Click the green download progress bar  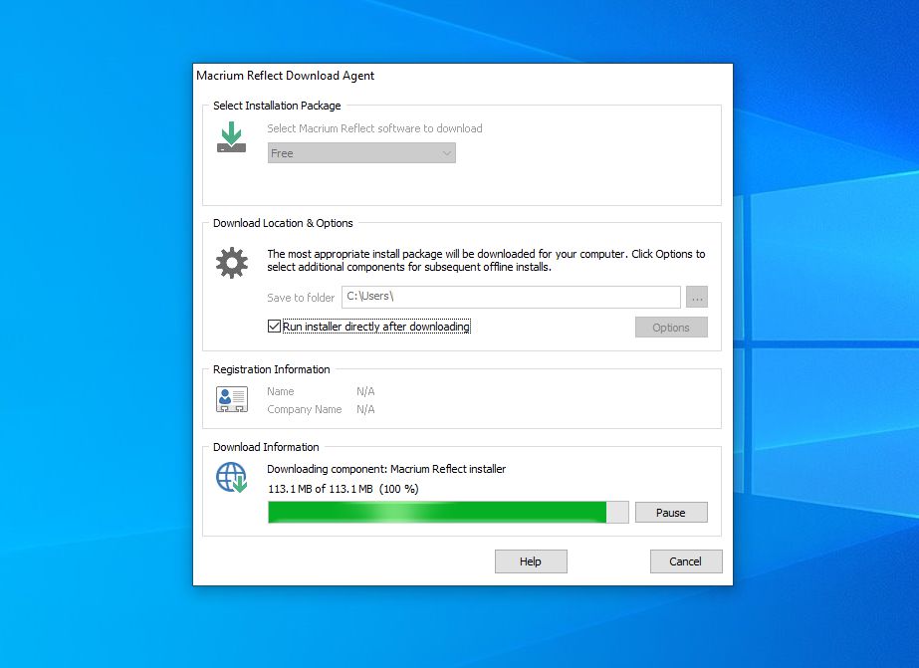448,512
